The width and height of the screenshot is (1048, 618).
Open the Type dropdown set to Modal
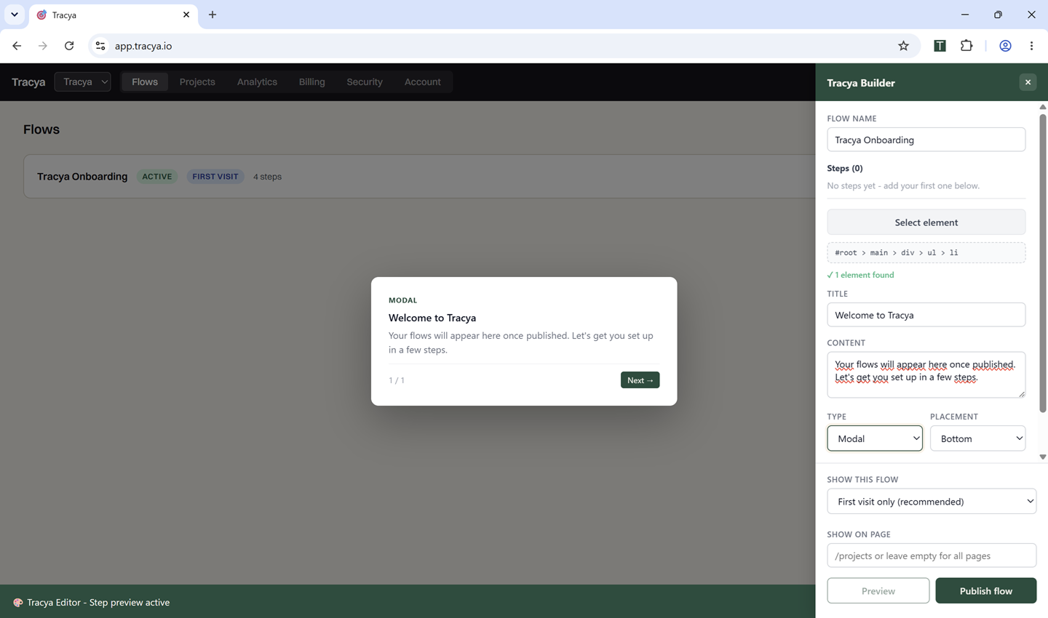point(875,438)
